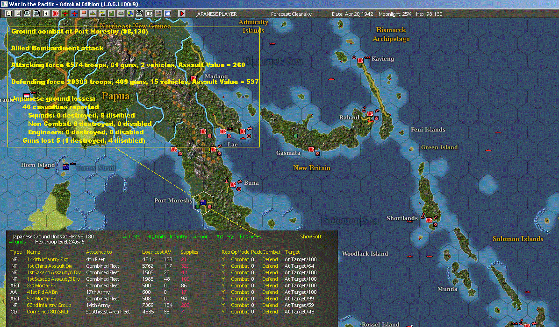The width and height of the screenshot is (559, 327).
Task: Filter list by Infantry
Action: (x=179, y=236)
